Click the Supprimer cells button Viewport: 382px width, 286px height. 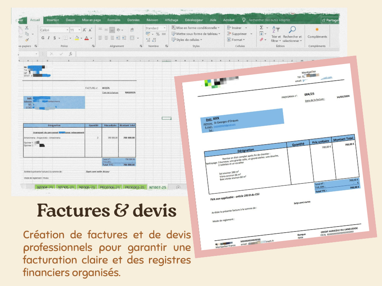(240, 34)
